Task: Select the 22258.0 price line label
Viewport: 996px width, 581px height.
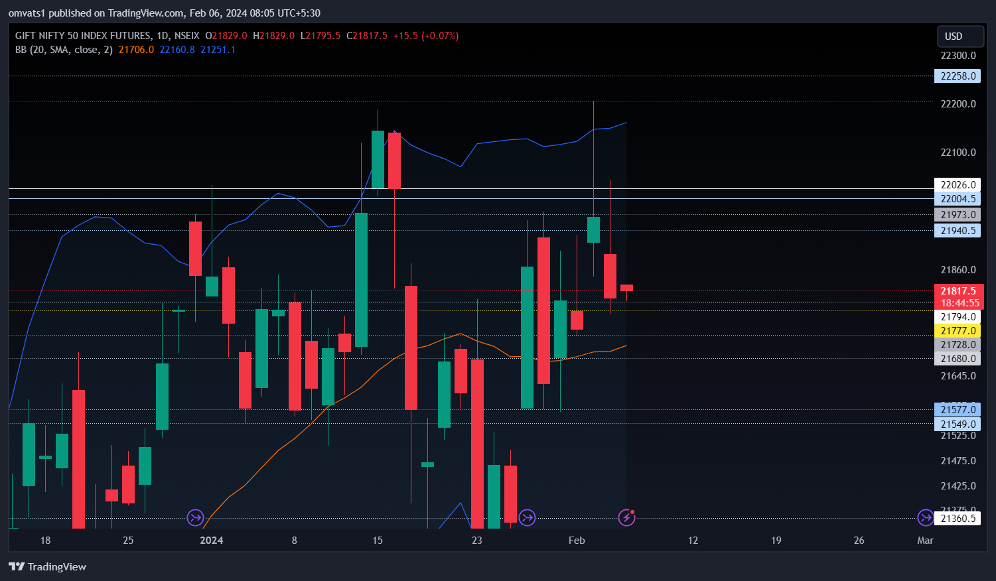Action: (958, 76)
